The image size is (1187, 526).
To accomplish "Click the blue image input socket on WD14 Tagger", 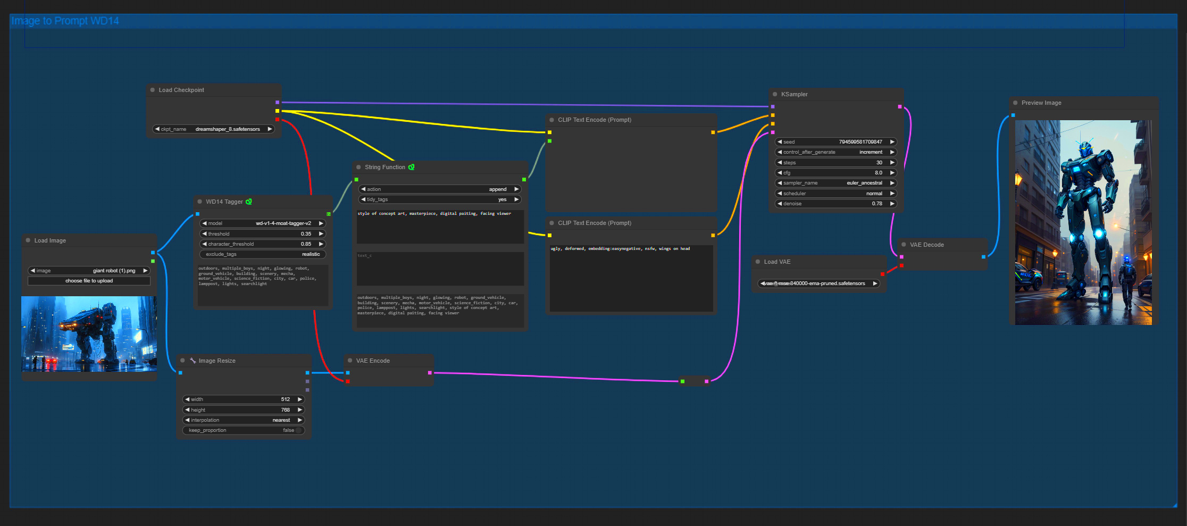I will [x=197, y=214].
